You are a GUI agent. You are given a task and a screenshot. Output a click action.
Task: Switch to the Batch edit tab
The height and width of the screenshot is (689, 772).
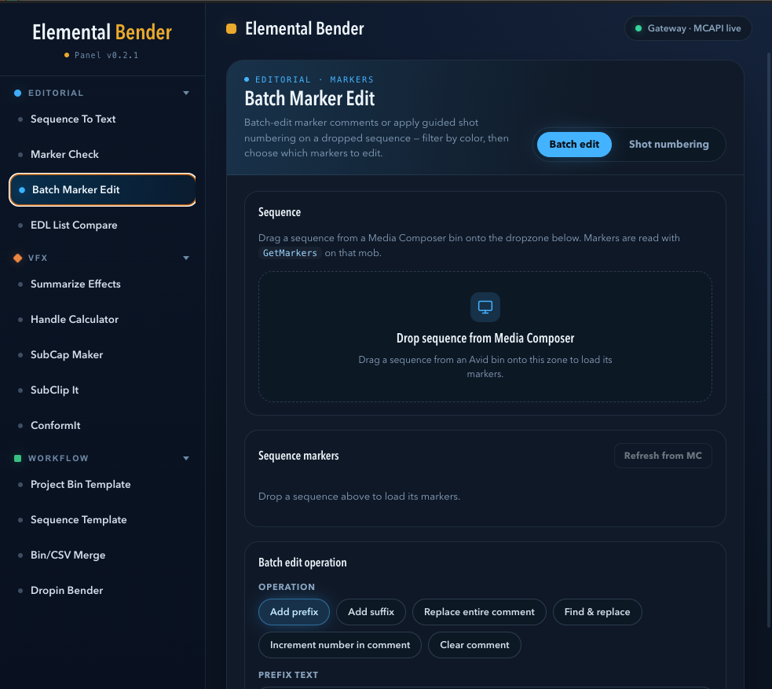[x=574, y=145]
